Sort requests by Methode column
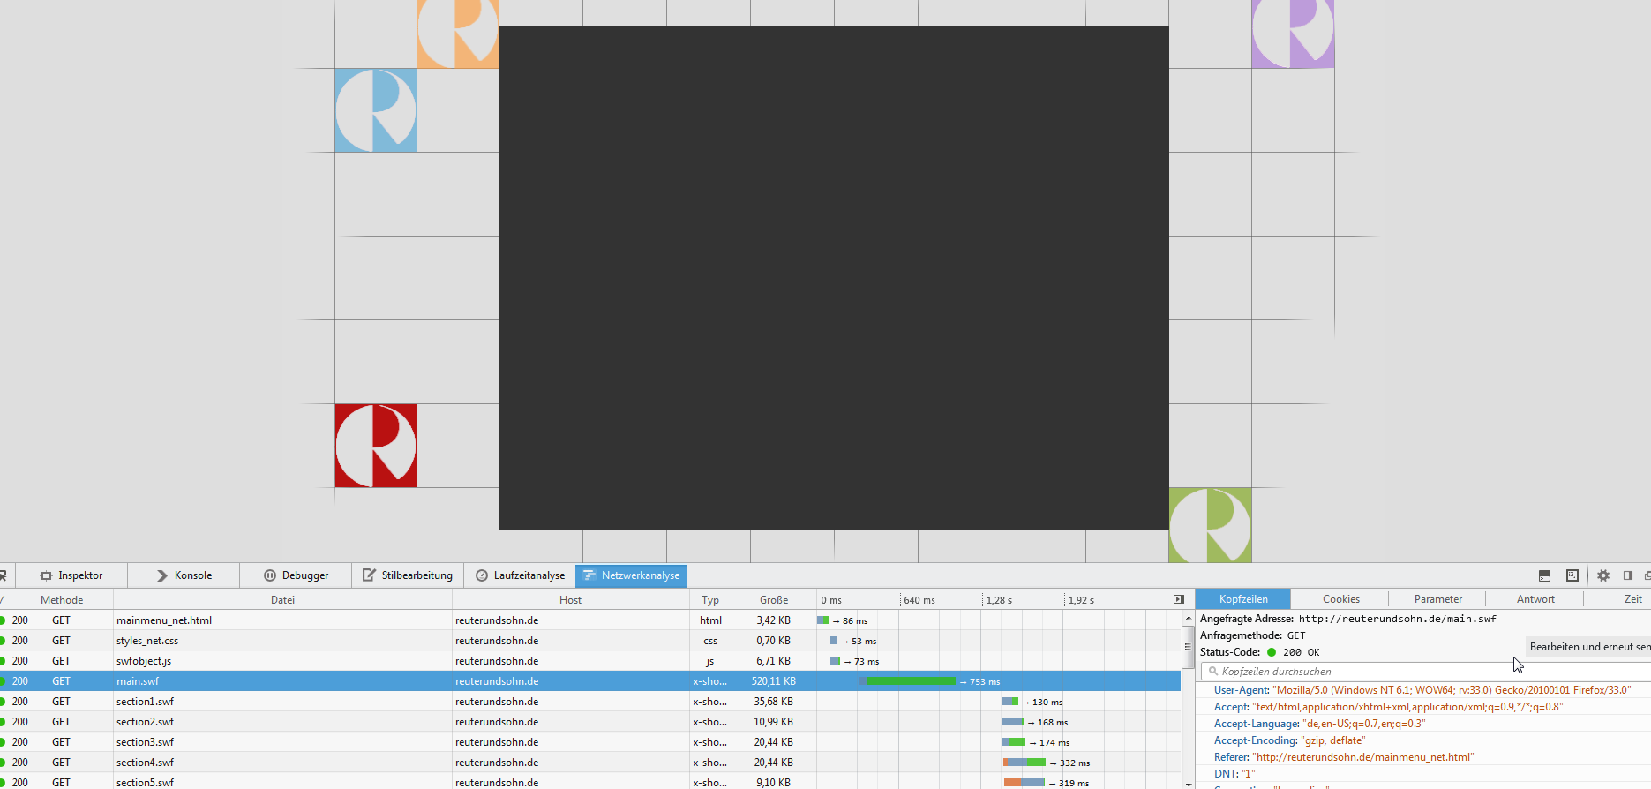The height and width of the screenshot is (789, 1651). click(62, 600)
